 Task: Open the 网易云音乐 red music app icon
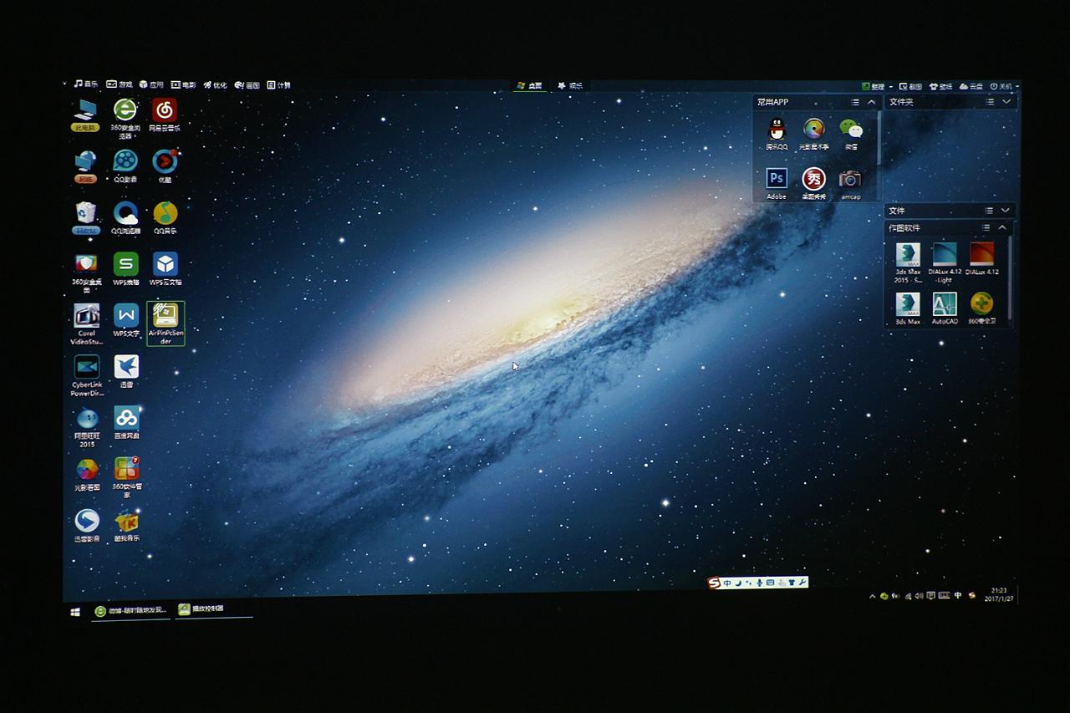[x=165, y=115]
